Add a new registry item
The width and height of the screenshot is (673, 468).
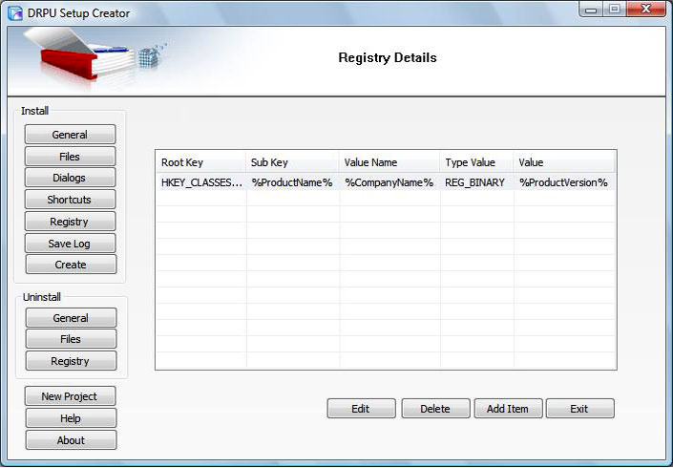point(508,409)
